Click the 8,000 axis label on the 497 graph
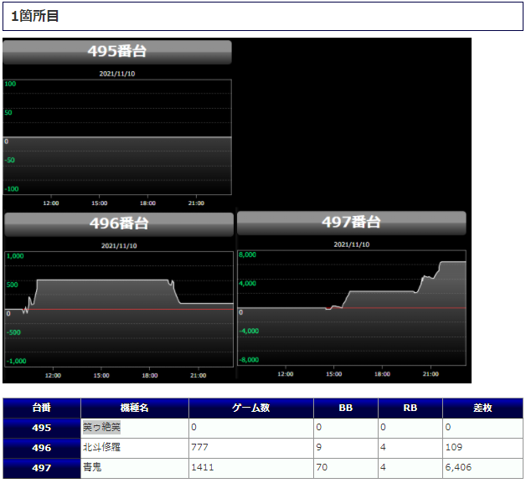 pos(248,255)
